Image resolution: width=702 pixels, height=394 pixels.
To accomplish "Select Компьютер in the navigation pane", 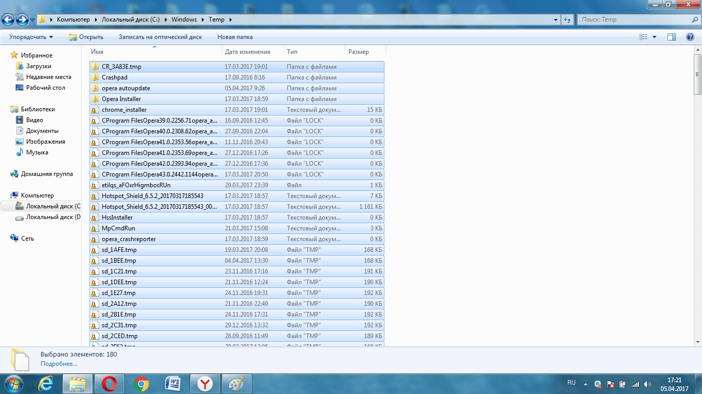I will [x=37, y=195].
